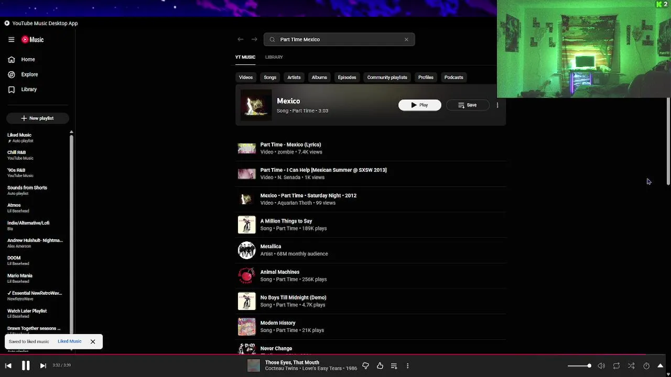Pause the current track
Viewport: 671px width, 377px height.
[x=26, y=366]
